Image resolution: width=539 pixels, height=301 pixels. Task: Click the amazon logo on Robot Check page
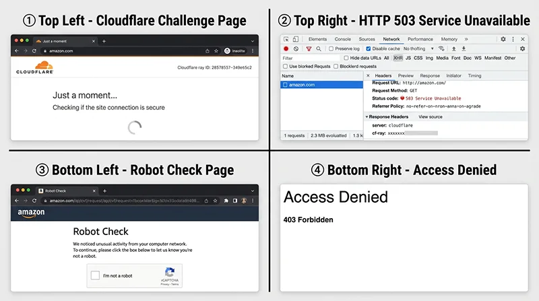pos(31,213)
